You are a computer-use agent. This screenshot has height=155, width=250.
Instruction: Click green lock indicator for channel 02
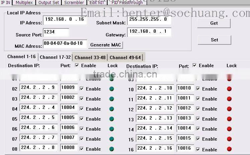click(x=112, y=89)
